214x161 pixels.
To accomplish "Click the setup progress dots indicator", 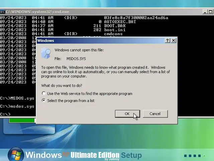I will (x=195, y=156).
